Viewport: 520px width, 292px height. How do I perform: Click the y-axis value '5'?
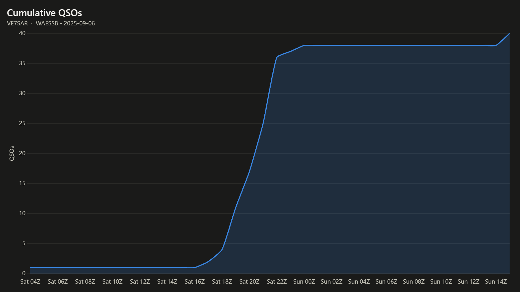point(24,243)
